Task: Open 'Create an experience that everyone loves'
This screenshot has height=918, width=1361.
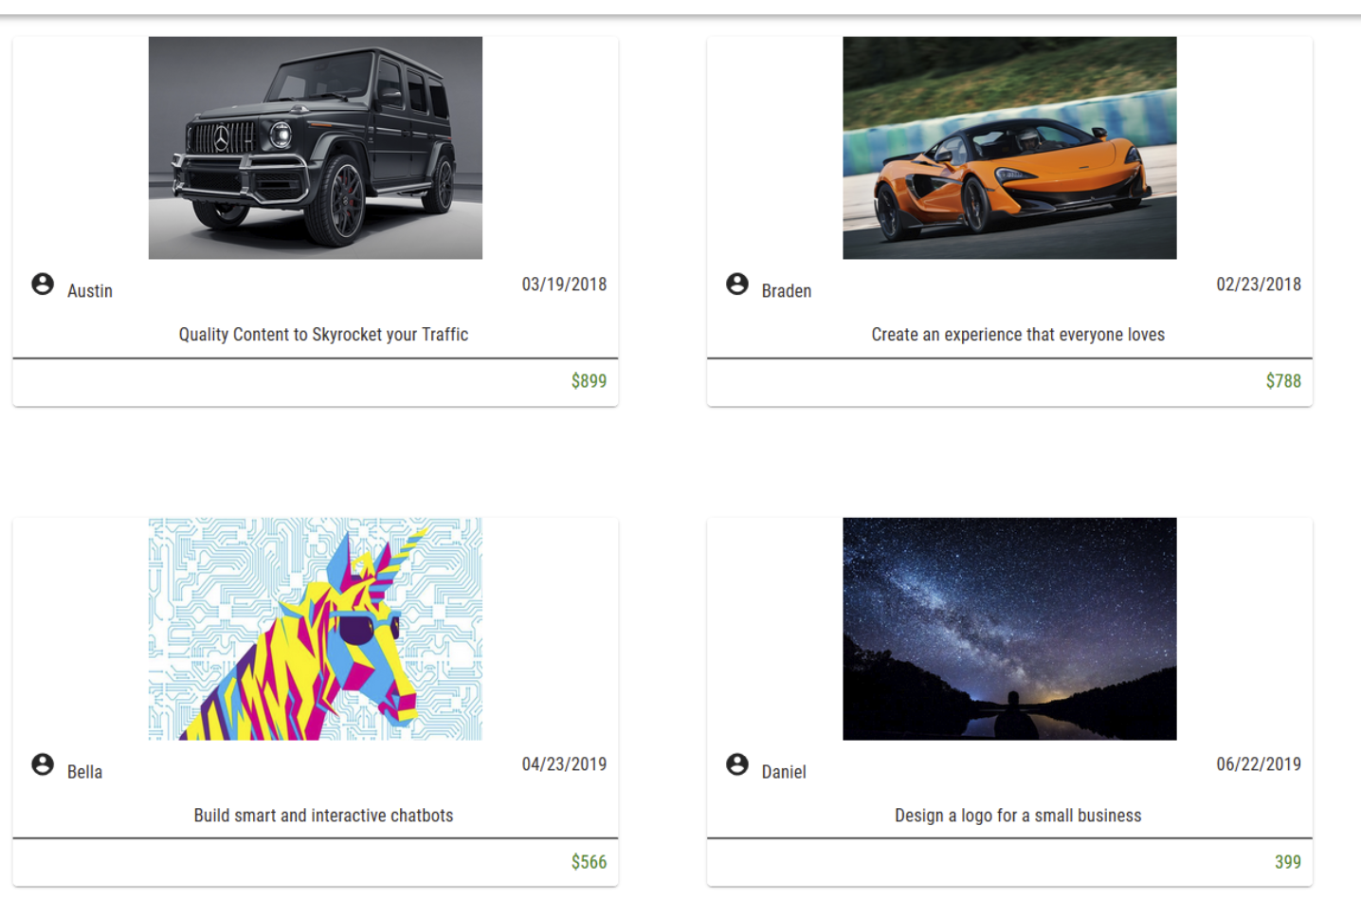Action: (x=1018, y=335)
